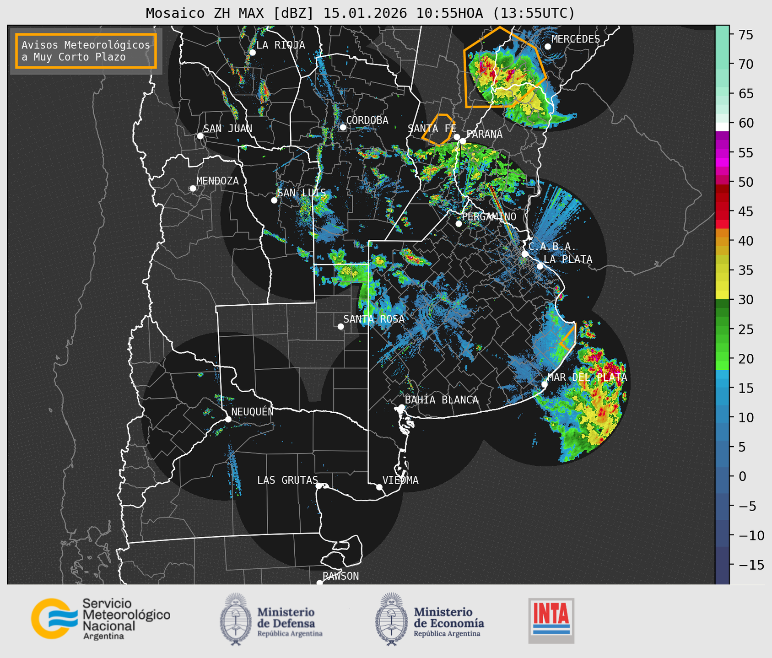This screenshot has width=772, height=658.
Task: Click the red 45 dBZ band on color bar
Action: click(722, 211)
